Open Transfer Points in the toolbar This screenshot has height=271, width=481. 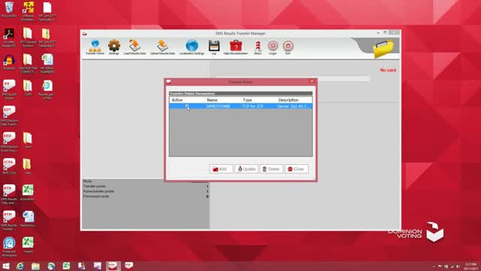point(95,47)
